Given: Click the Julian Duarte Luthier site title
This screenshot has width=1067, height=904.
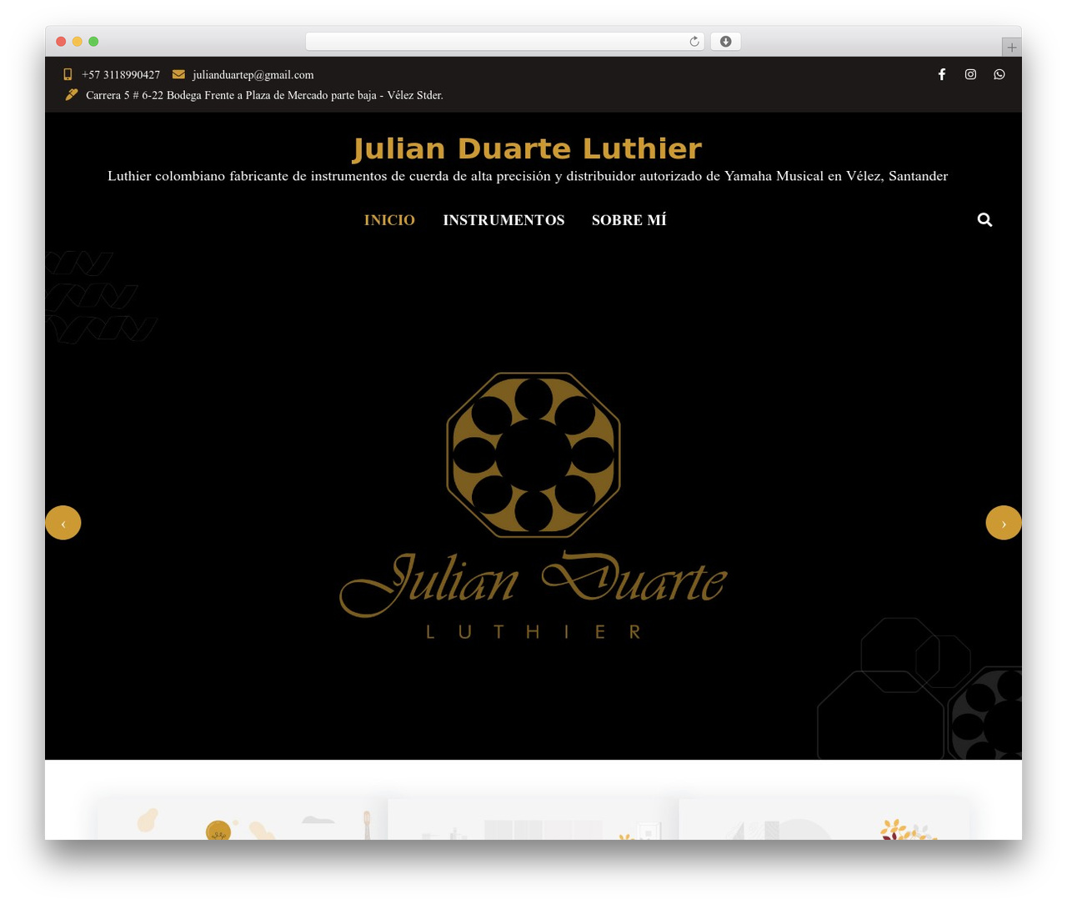Looking at the screenshot, I should [528, 148].
